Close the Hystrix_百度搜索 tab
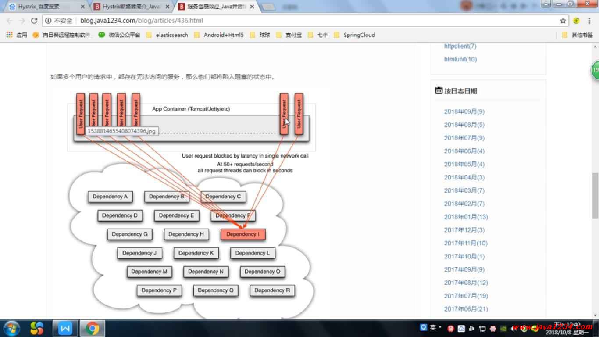 click(x=83, y=7)
